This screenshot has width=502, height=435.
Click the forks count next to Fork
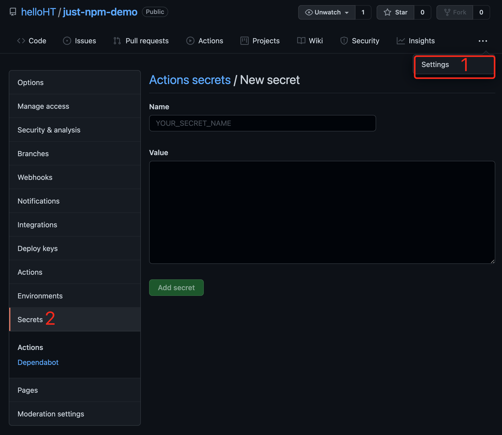pyautogui.click(x=481, y=12)
